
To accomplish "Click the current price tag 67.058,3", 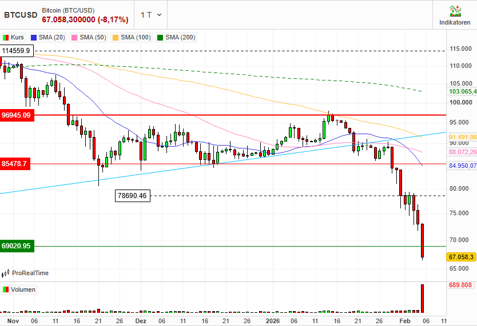I will point(462,257).
